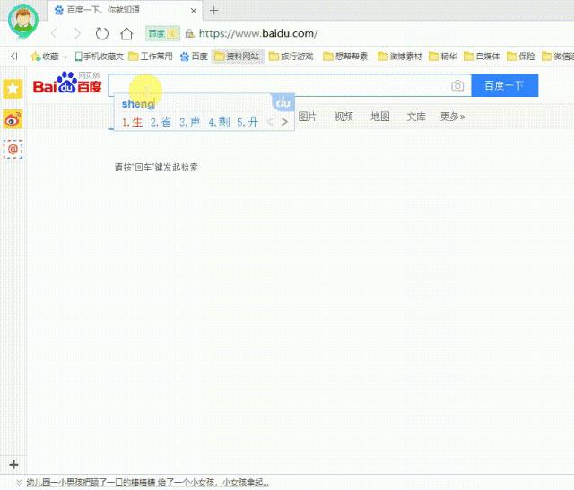Screen dimensions: 574x490
Task: Open the 资料网站 bookmark folder
Action: click(238, 56)
